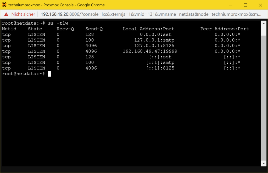The width and height of the screenshot is (268, 173).
Task: Click the blinking cursor block at the prompt
Action: point(49,74)
